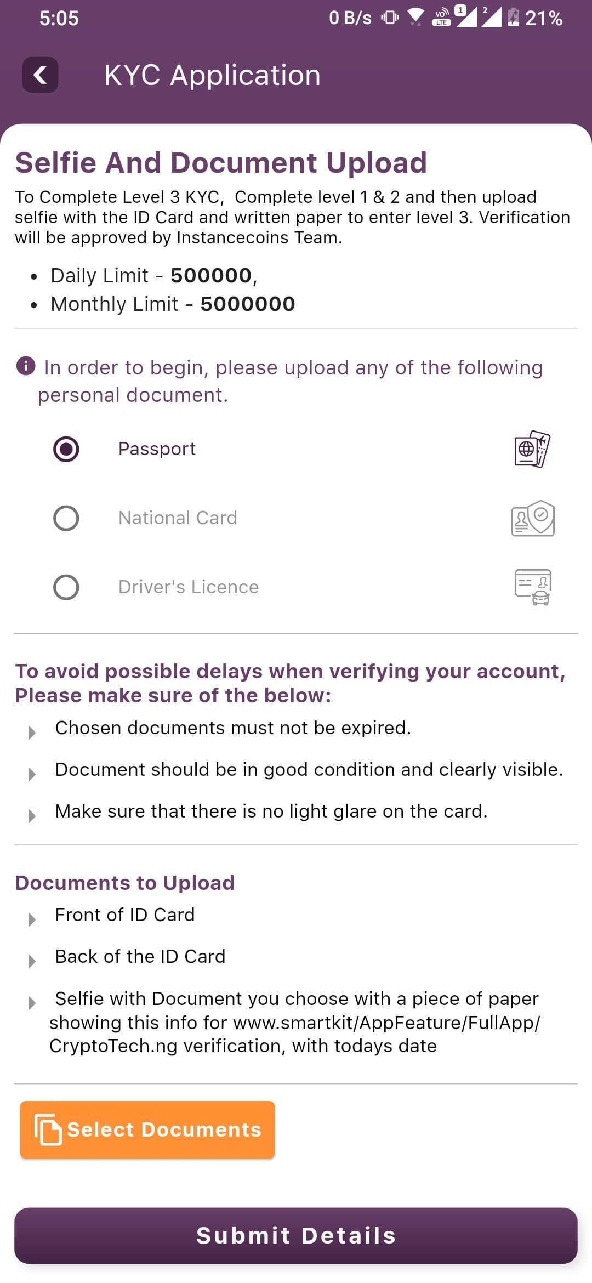
Task: Click arrow beside 'Chosen documents must not be expired'
Action: pyautogui.click(x=32, y=733)
